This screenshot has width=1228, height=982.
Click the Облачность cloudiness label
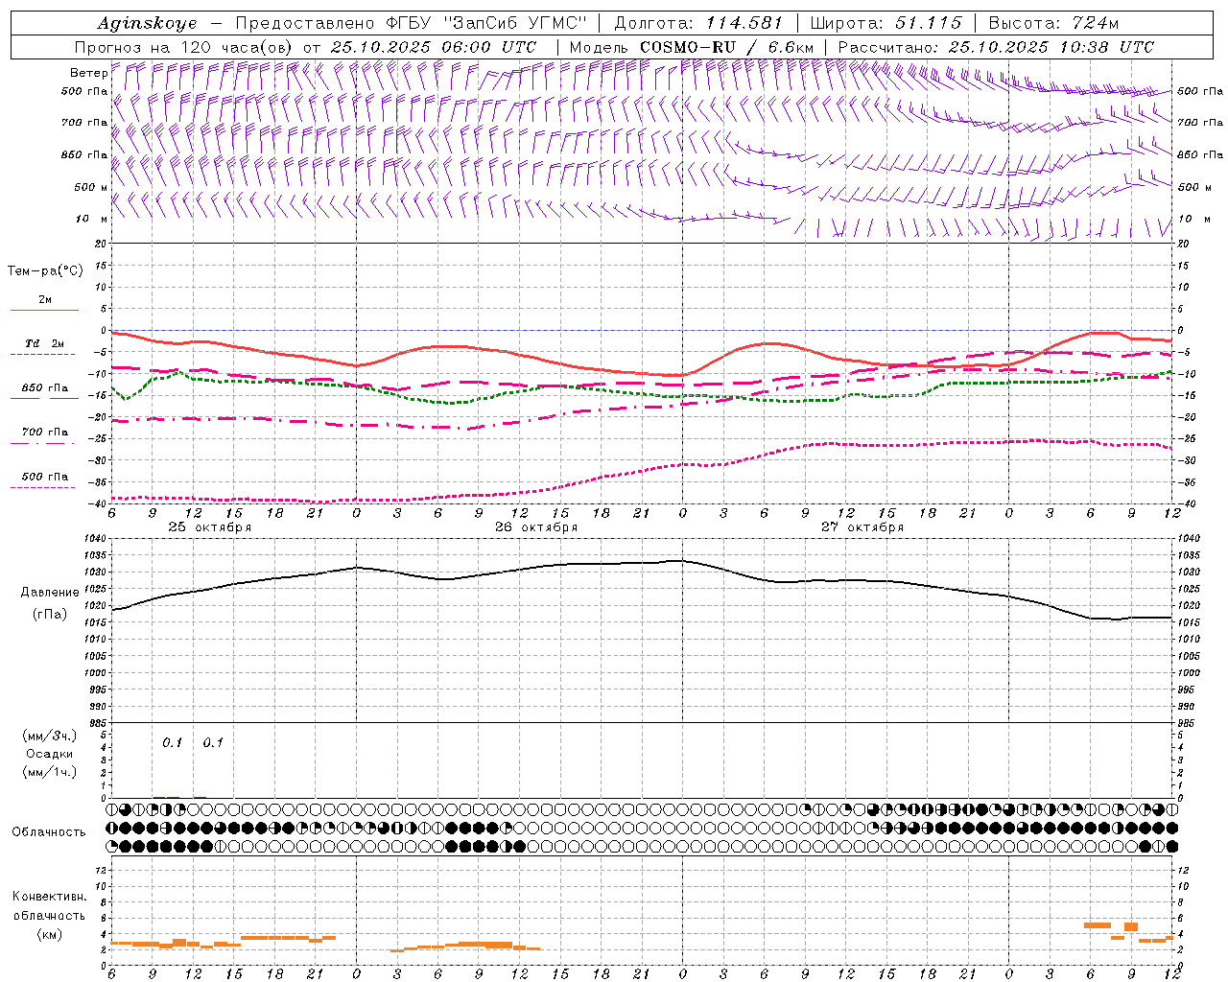49,832
